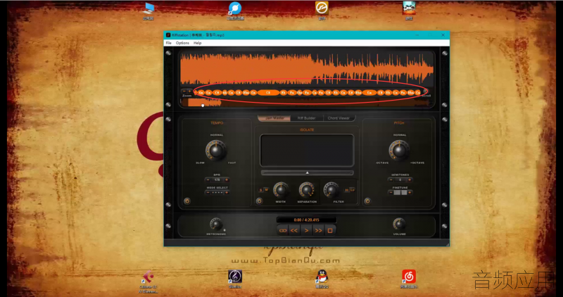
Task: Switch to the Chord Viewer tab
Action: click(339, 118)
